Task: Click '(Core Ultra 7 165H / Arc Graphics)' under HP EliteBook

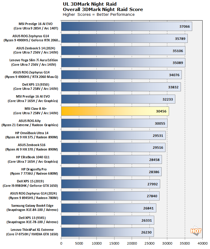Action: (x=33, y=162)
